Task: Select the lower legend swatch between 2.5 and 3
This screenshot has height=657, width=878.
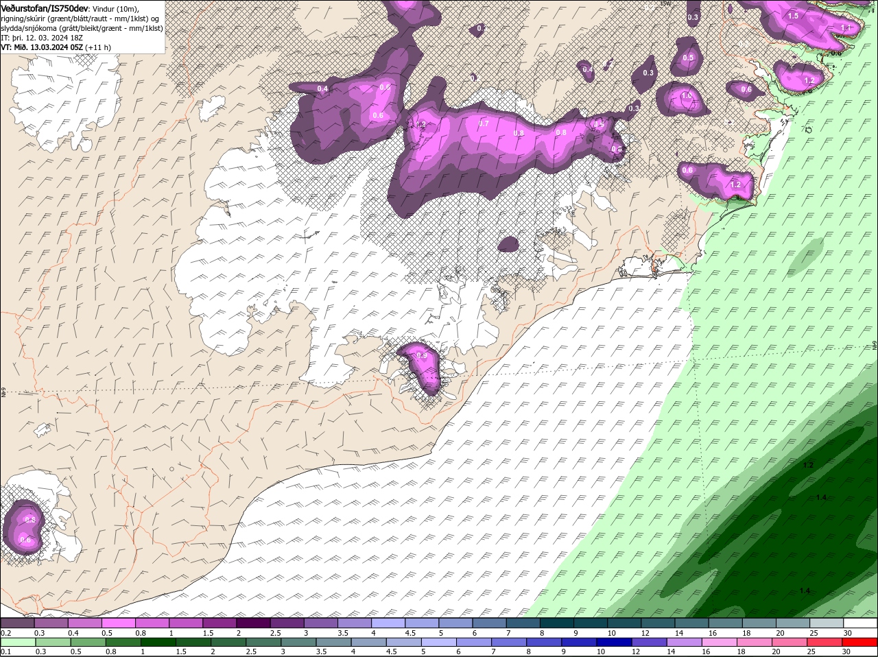Action: pos(263,642)
